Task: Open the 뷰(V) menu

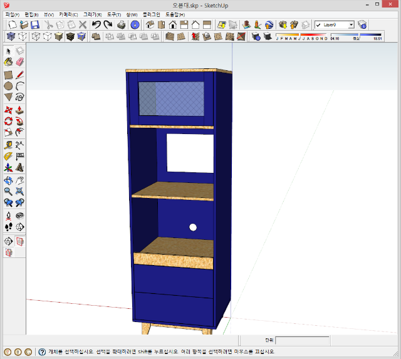Action: click(x=49, y=14)
